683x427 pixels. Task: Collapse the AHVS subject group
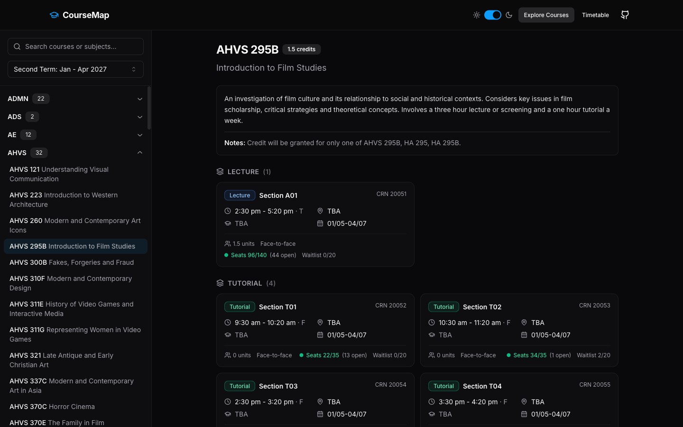click(75, 153)
